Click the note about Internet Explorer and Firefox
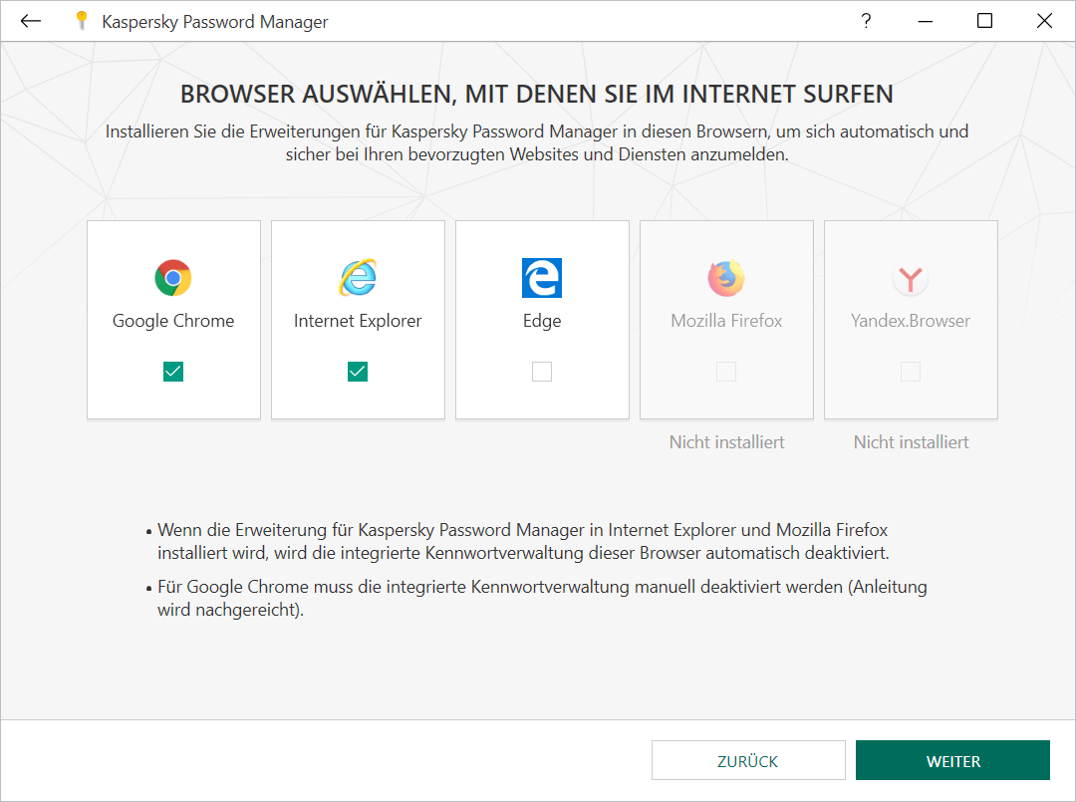This screenshot has height=802, width=1076. pyautogui.click(x=523, y=541)
